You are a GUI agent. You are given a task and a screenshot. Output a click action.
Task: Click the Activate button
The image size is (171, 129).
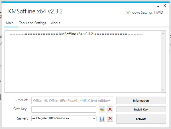click(x=141, y=119)
